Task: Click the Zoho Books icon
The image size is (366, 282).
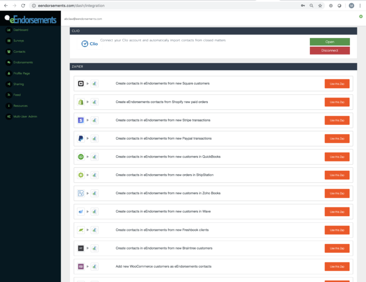Action: click(x=81, y=193)
